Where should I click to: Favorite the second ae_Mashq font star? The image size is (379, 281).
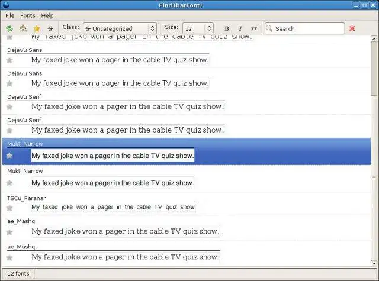coord(9,257)
